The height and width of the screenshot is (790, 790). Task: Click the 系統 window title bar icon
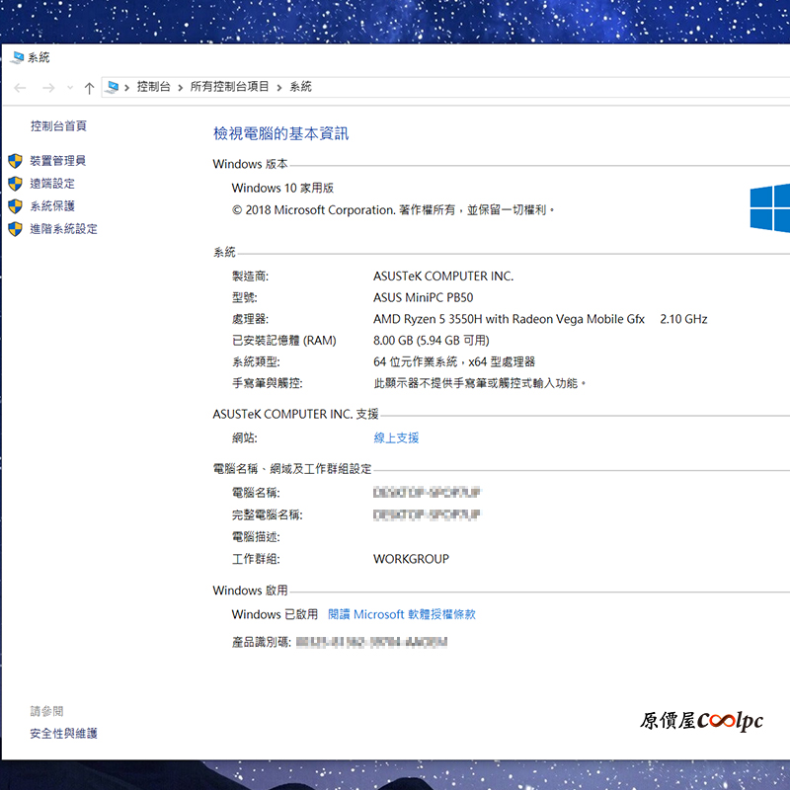coord(17,58)
